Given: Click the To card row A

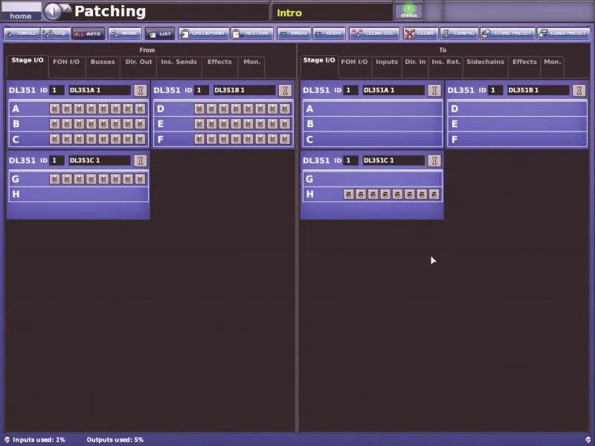Looking at the screenshot, I should point(373,109).
